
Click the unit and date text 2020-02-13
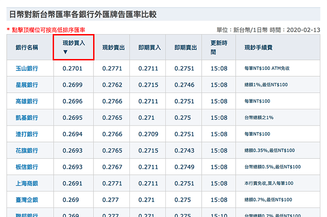pos(303,30)
